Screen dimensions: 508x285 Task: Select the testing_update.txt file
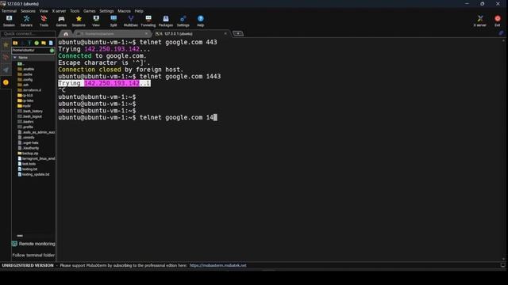coord(33,174)
